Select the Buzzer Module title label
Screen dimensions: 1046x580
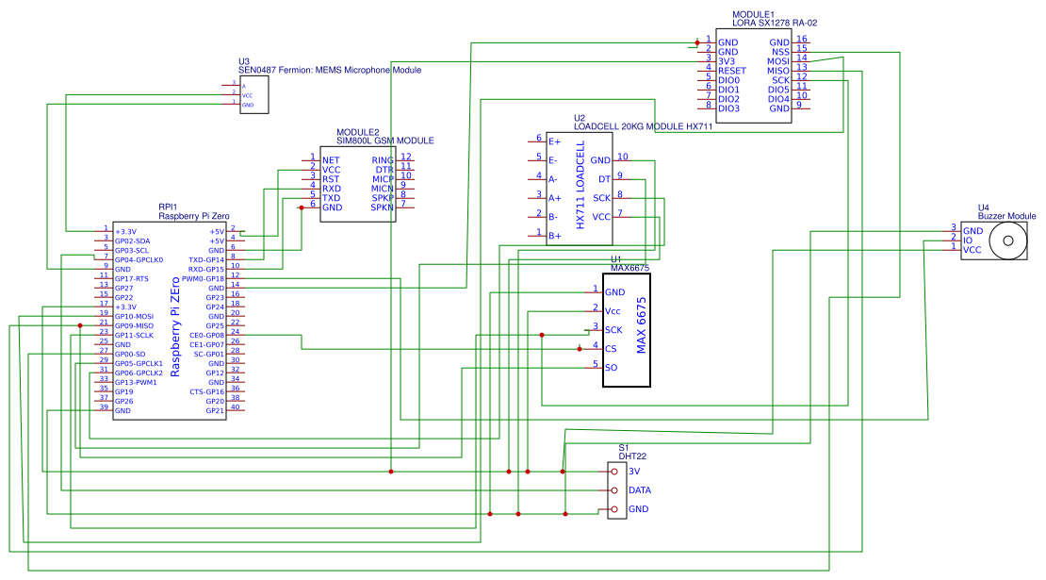(1006, 216)
